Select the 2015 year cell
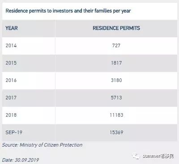Screen dimensions: 179x164 (x=11, y=63)
